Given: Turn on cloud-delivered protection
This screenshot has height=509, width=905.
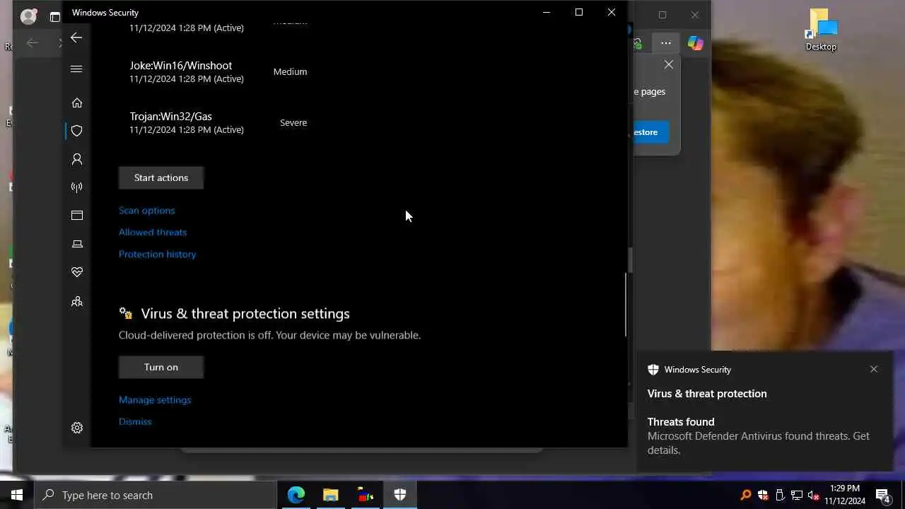Looking at the screenshot, I should 161,367.
